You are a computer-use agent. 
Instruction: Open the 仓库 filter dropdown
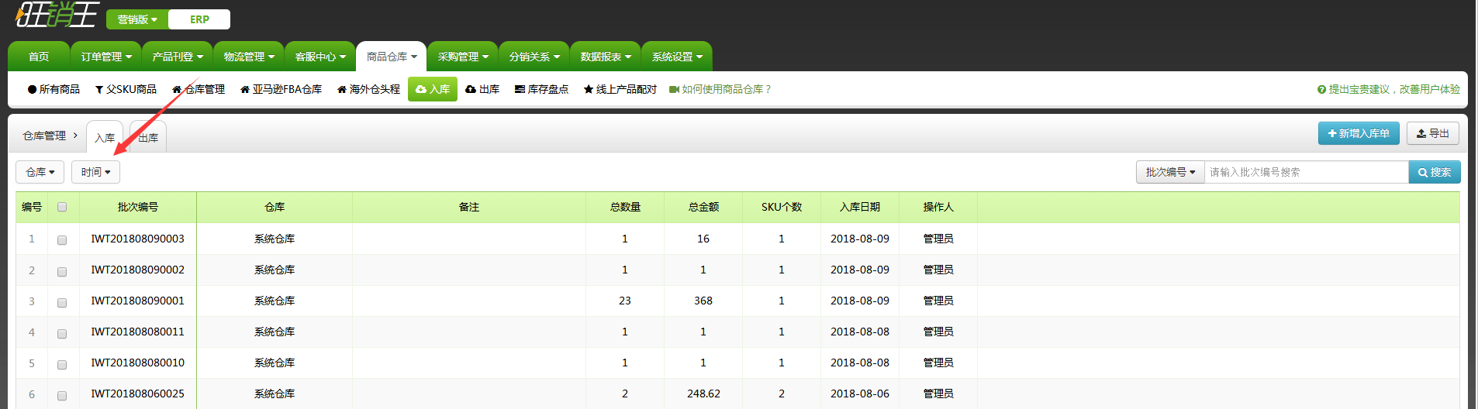pyautogui.click(x=40, y=172)
